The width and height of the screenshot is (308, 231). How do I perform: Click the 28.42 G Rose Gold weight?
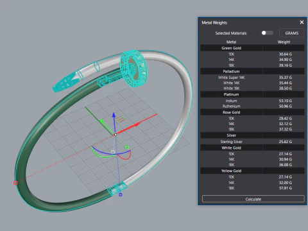pyautogui.click(x=286, y=118)
